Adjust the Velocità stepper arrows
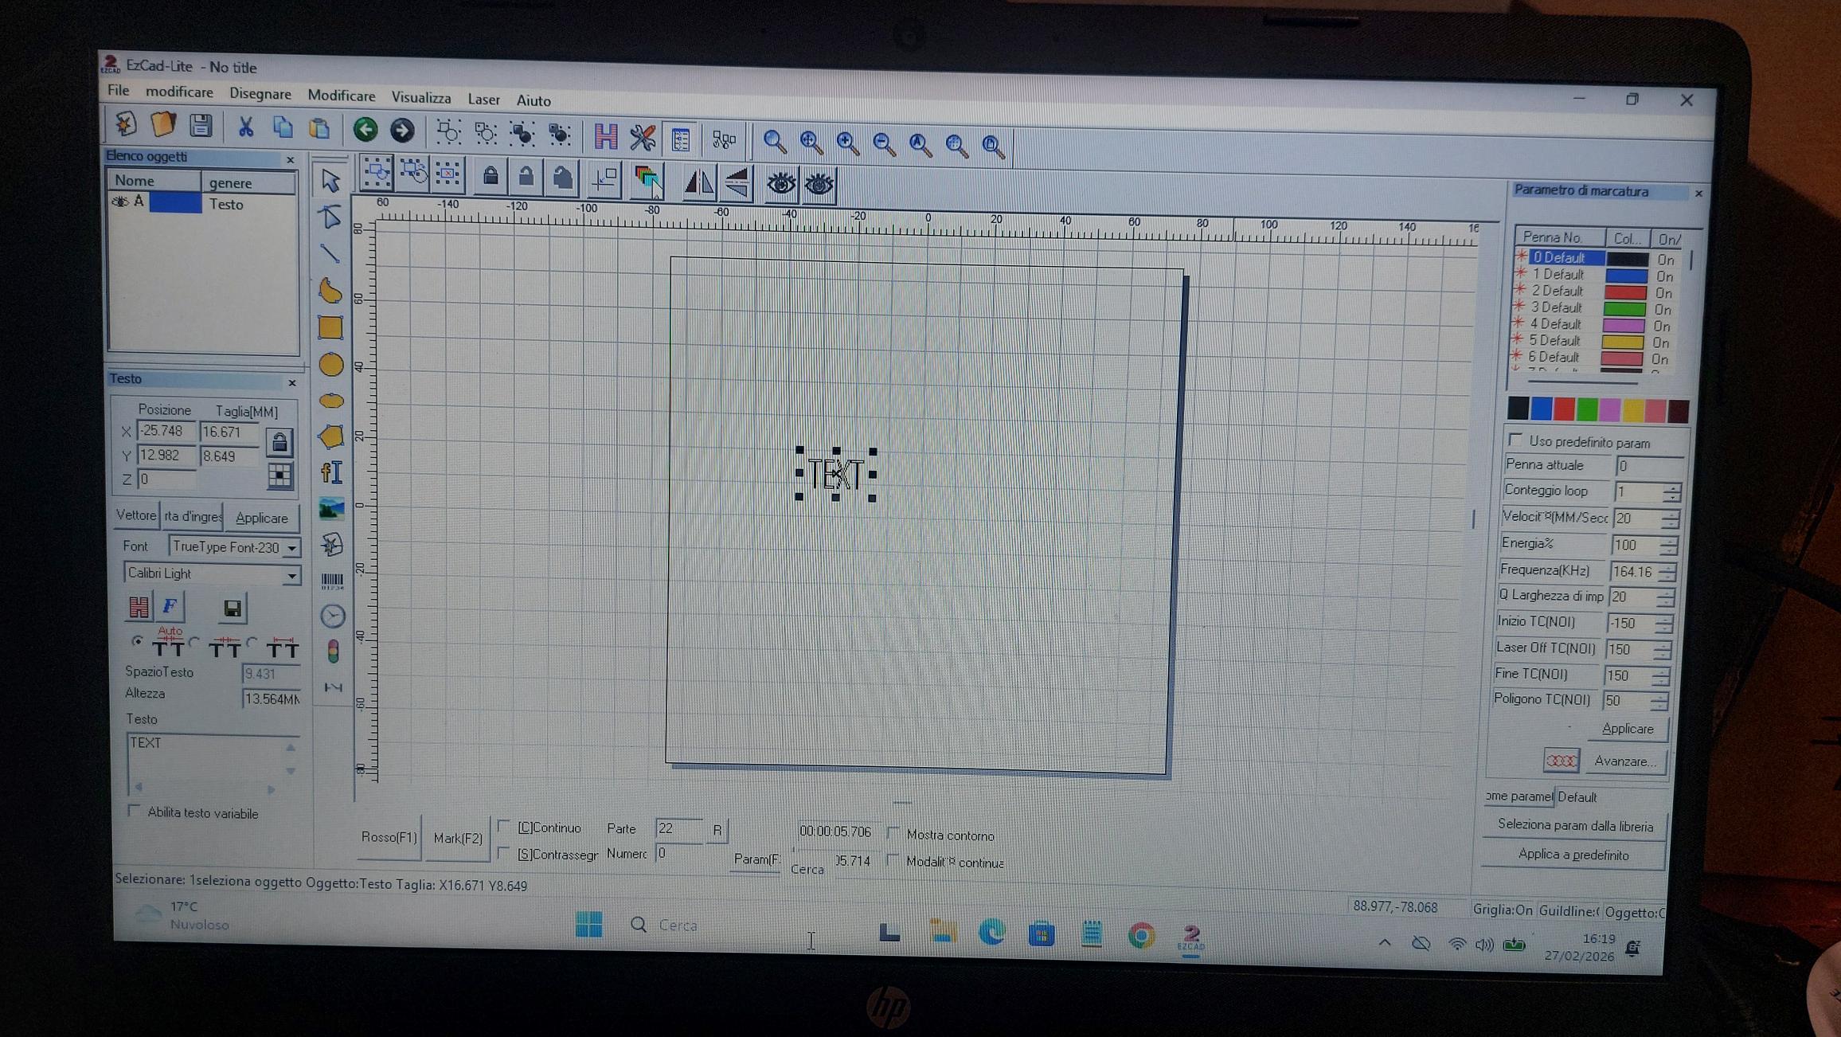Viewport: 1841px width, 1037px height. coord(1671,518)
